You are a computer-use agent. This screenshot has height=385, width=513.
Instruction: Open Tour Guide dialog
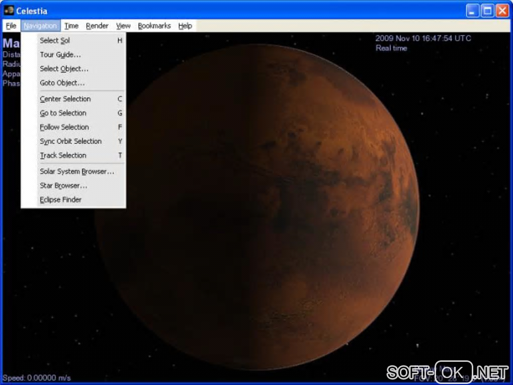tap(73, 55)
